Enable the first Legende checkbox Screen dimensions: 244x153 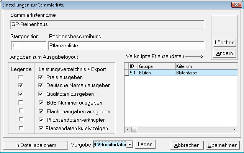tap(21, 77)
